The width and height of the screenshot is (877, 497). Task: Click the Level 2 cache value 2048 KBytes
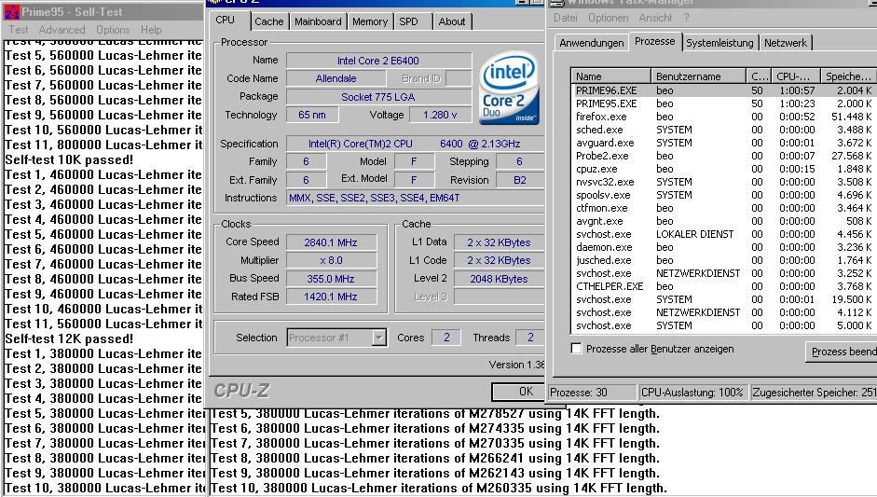499,279
